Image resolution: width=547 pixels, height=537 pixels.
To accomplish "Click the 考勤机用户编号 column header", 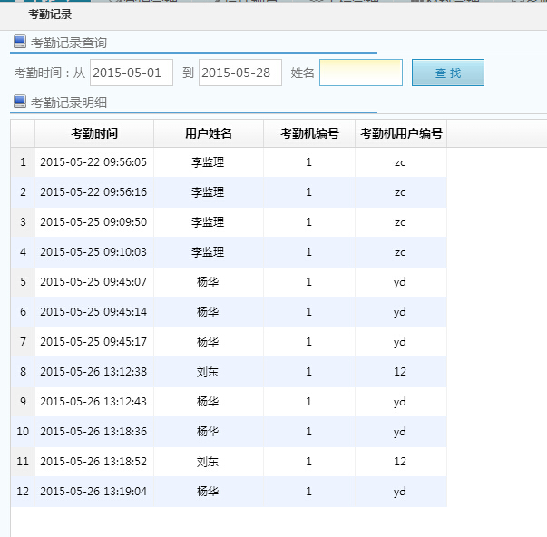I will [401, 133].
